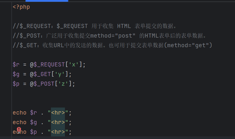This screenshot has height=139, width=235.
Task: Click the red error bulb icon
Action: tap(19, 129)
